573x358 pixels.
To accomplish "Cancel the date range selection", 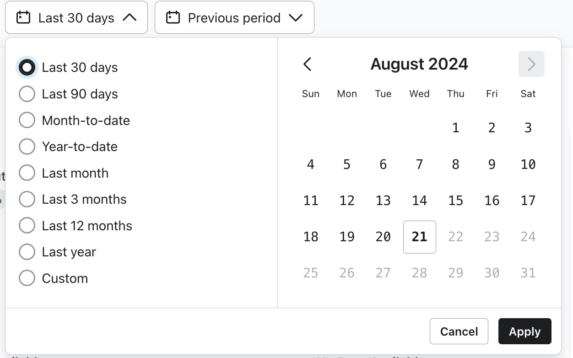I will coord(459,331).
